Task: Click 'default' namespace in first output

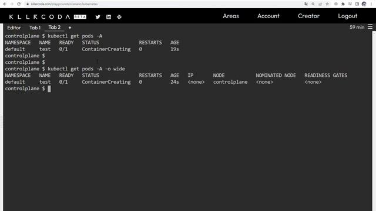Action: point(15,49)
